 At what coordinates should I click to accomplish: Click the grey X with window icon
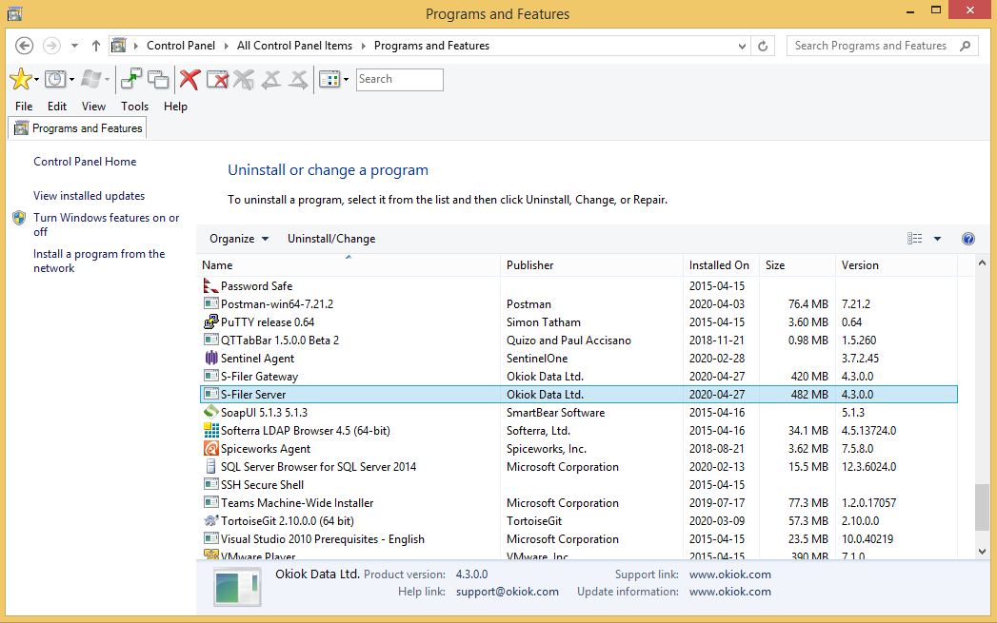point(244,79)
